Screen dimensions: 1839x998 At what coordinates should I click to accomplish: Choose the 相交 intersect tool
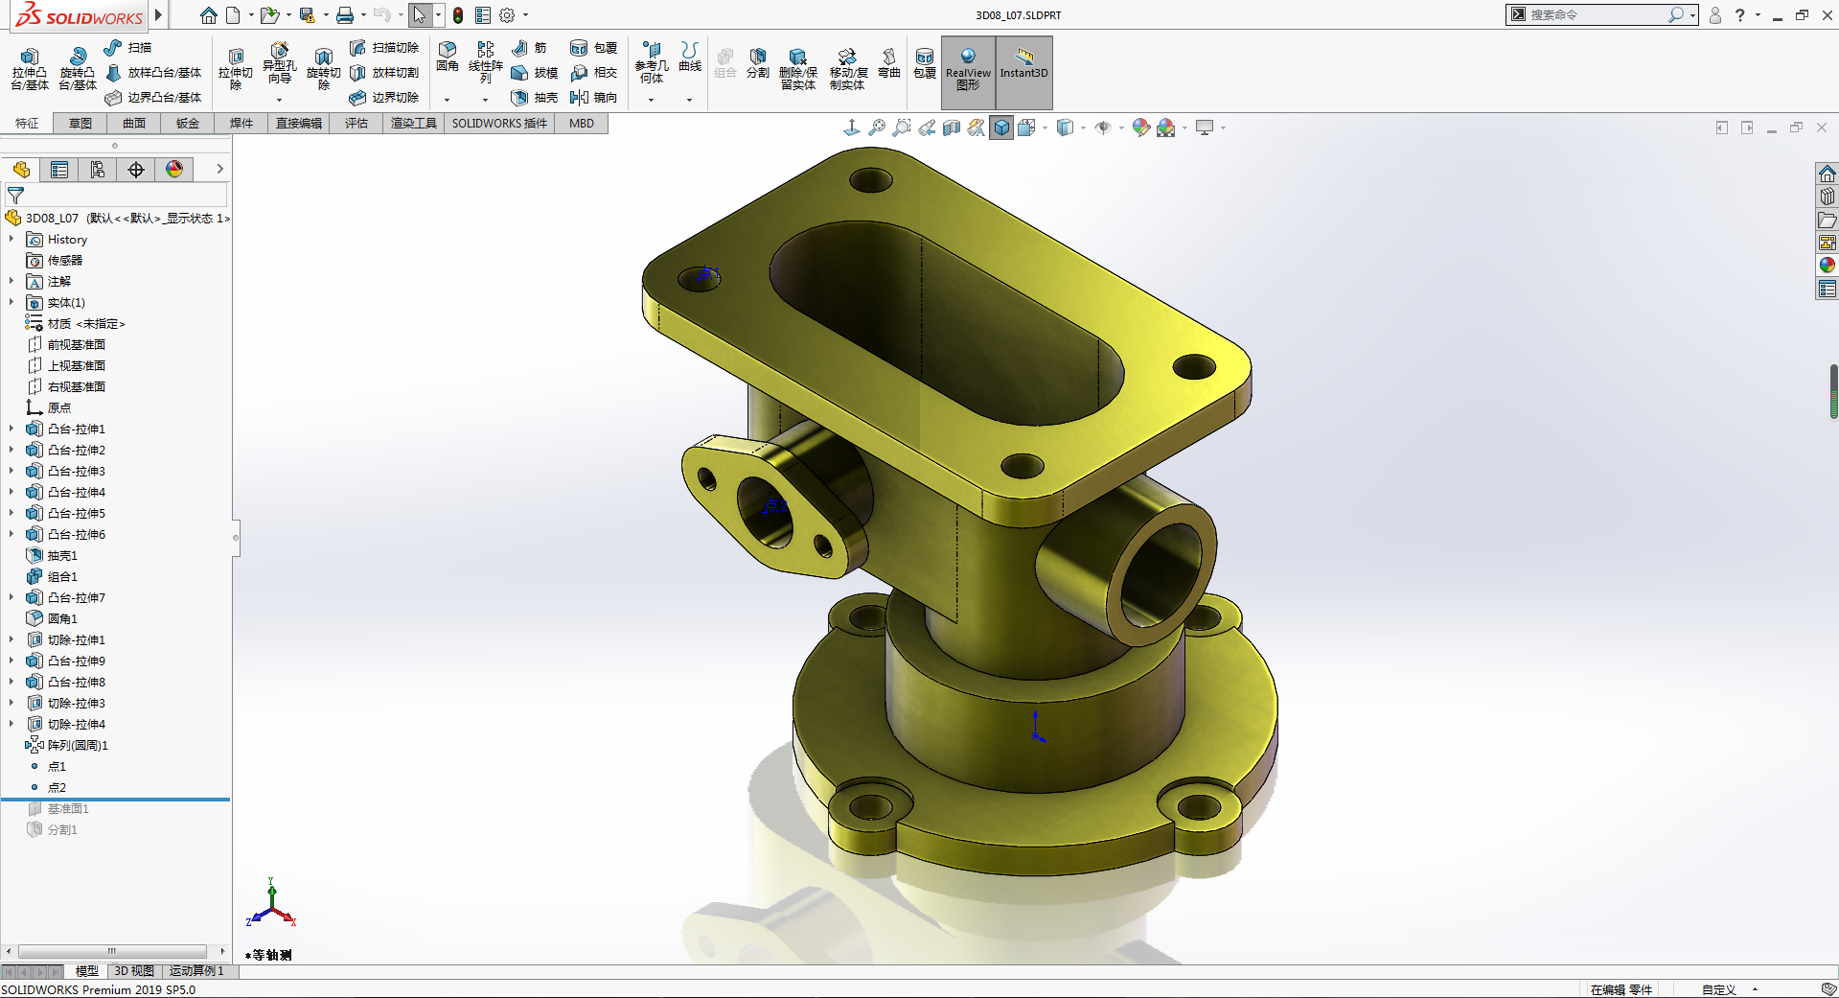click(593, 72)
